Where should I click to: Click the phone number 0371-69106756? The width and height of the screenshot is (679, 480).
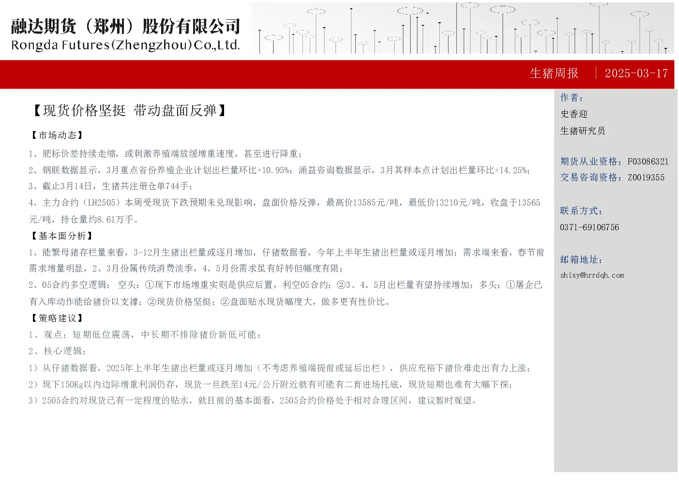coord(589,227)
